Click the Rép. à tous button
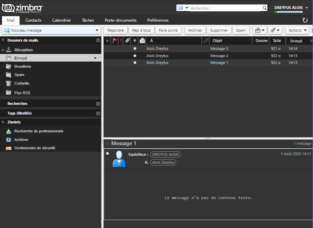The image size is (313, 228). pos(141,30)
